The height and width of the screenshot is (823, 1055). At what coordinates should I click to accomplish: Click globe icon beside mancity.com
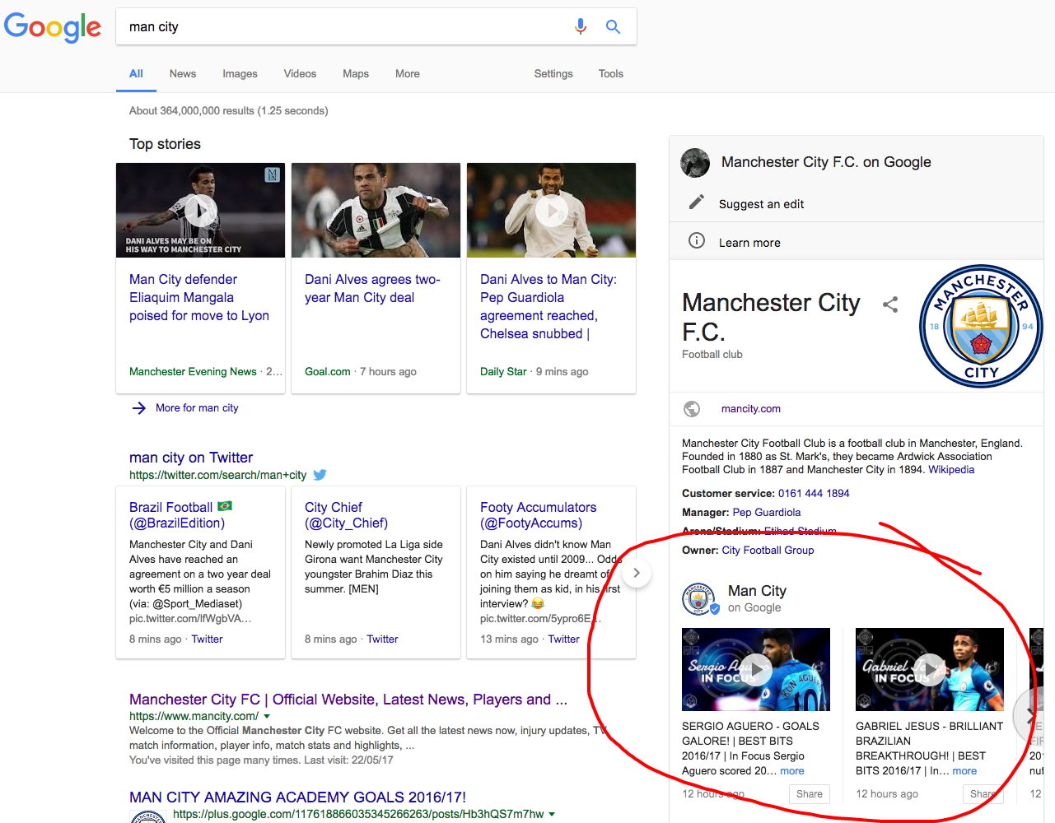tap(692, 409)
